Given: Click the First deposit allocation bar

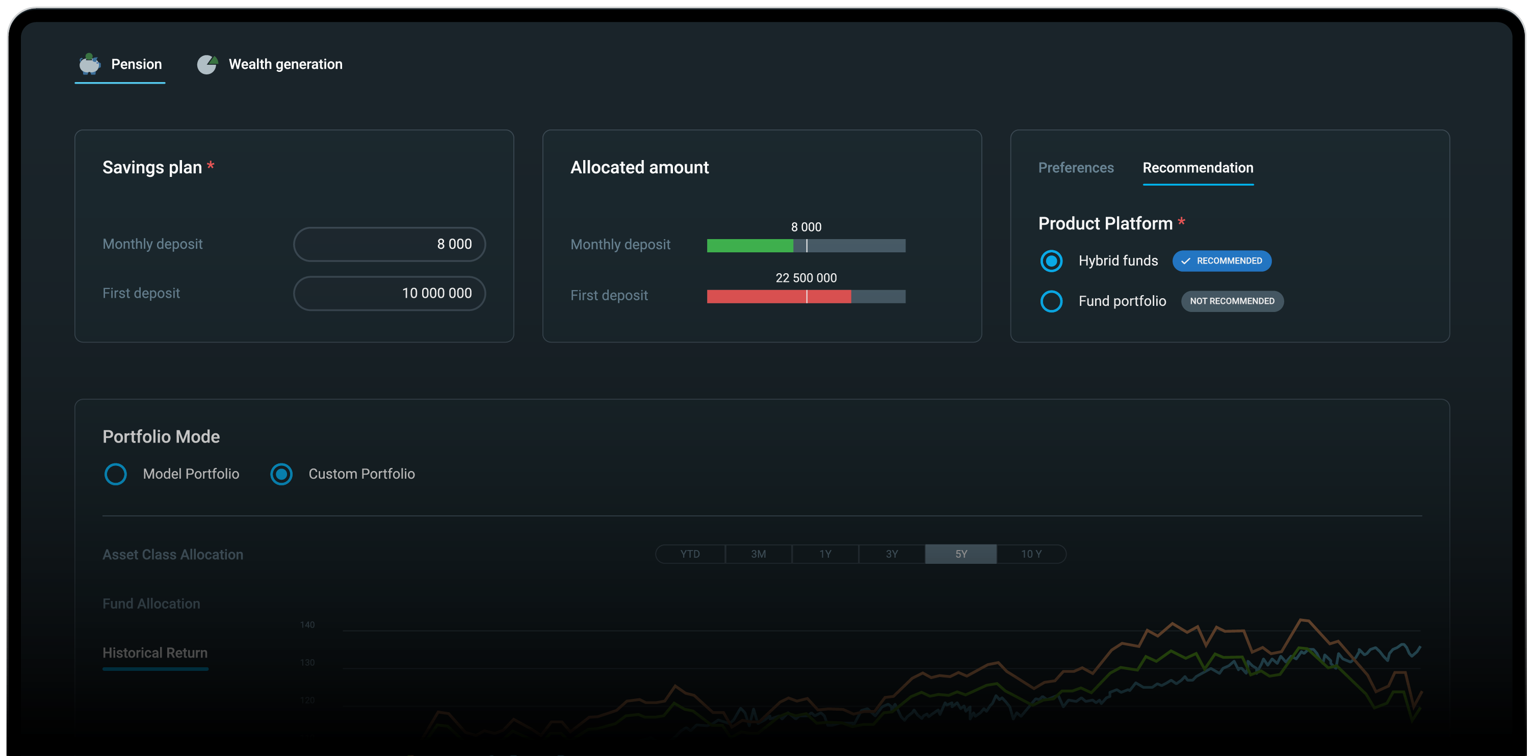Looking at the screenshot, I should point(807,297).
